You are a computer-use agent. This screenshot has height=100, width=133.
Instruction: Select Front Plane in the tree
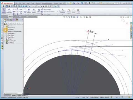11,33
